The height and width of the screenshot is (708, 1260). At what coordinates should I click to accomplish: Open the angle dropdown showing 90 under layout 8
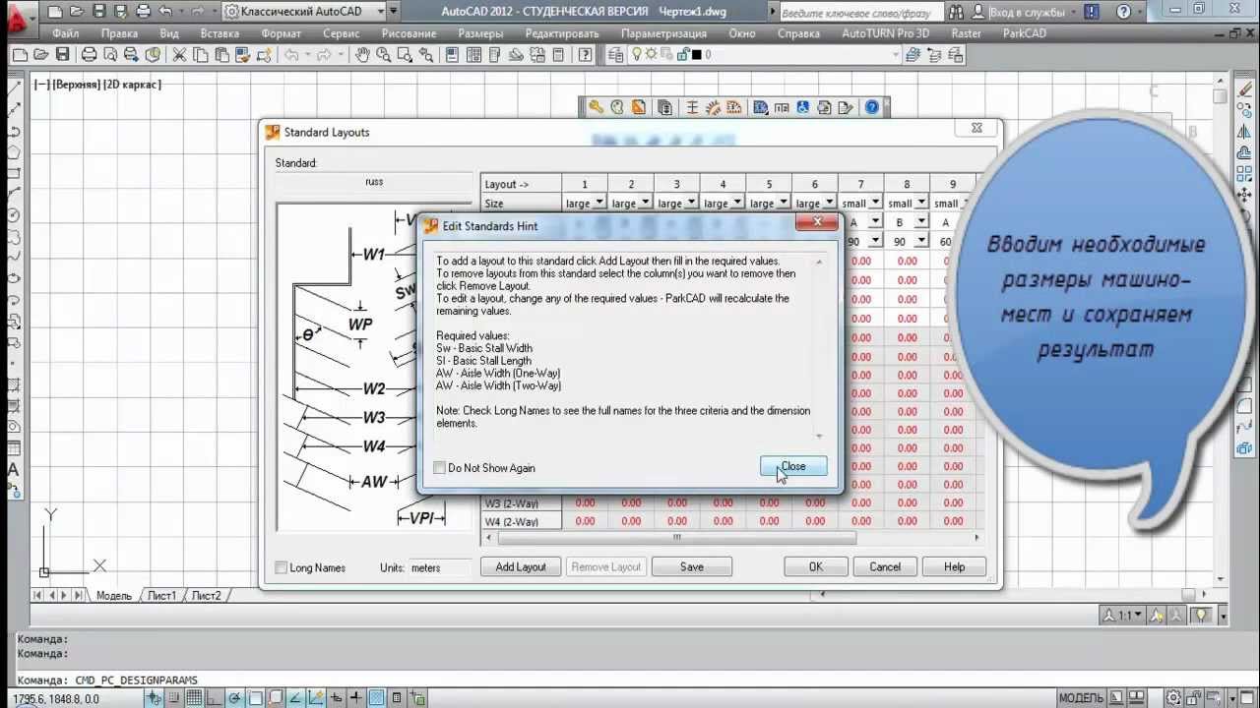[x=921, y=241]
